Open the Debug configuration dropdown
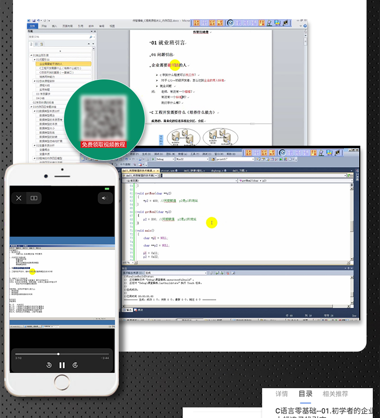Viewport: 380px width, 418px height. [165, 159]
